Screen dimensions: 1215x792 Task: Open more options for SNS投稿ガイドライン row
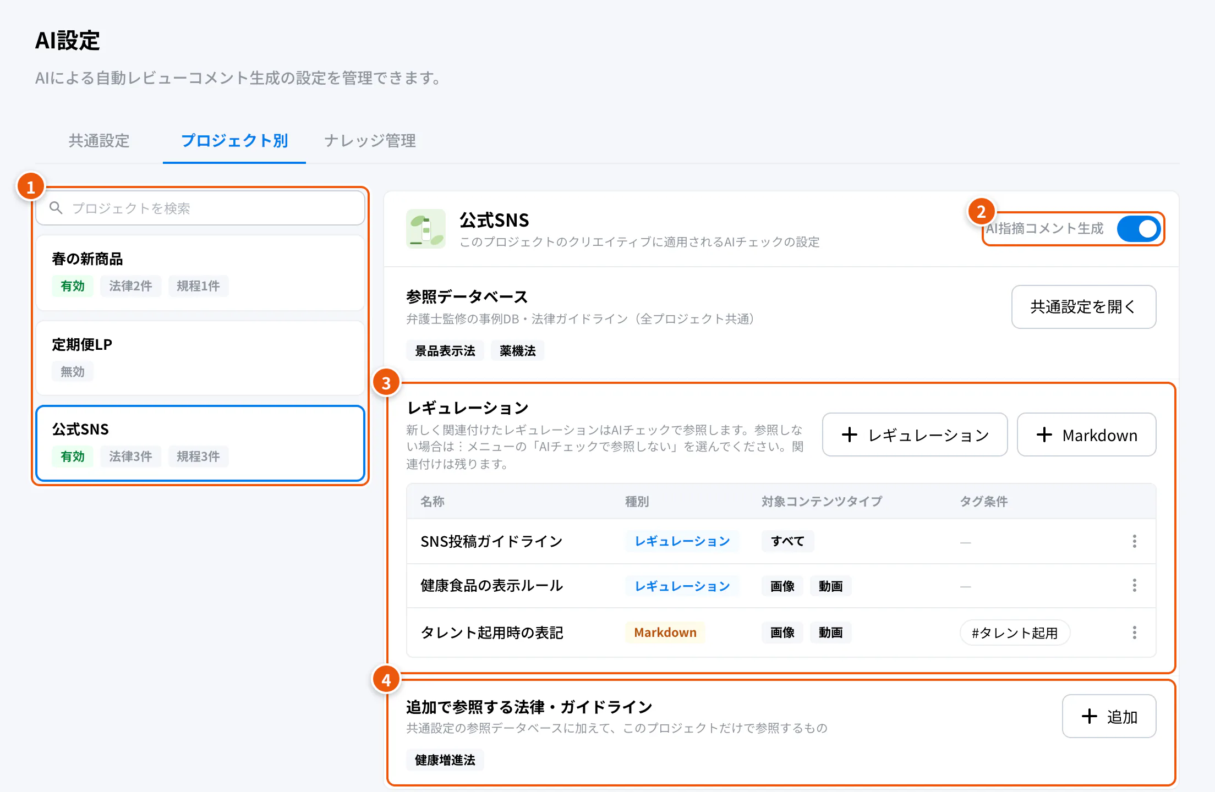[1134, 541]
